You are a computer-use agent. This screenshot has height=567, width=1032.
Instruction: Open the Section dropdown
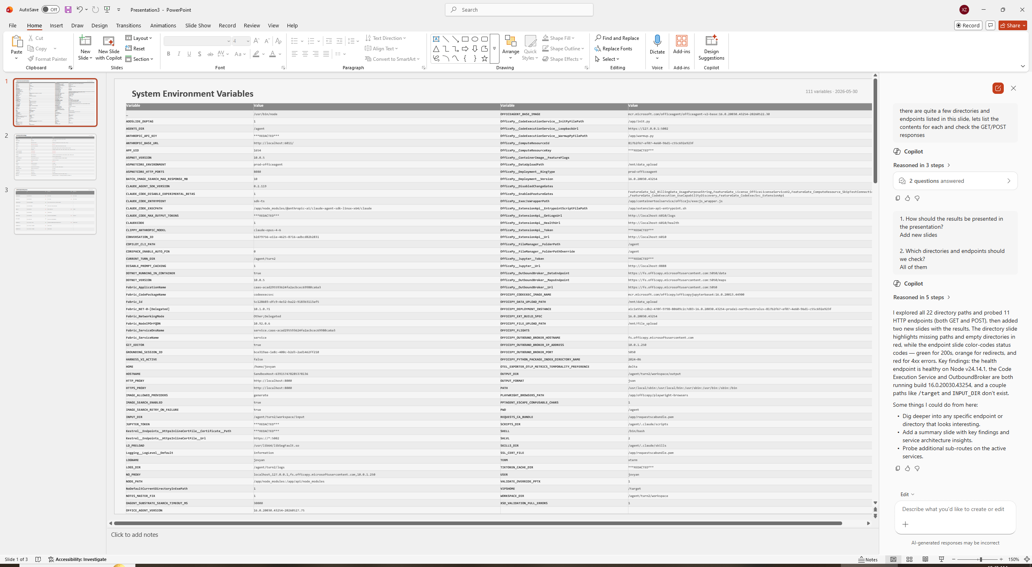click(x=139, y=59)
